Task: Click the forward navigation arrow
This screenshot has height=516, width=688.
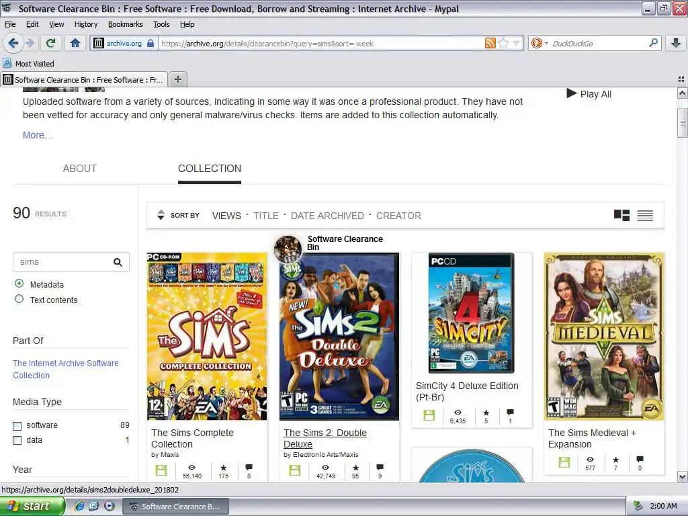Action: tap(30, 43)
